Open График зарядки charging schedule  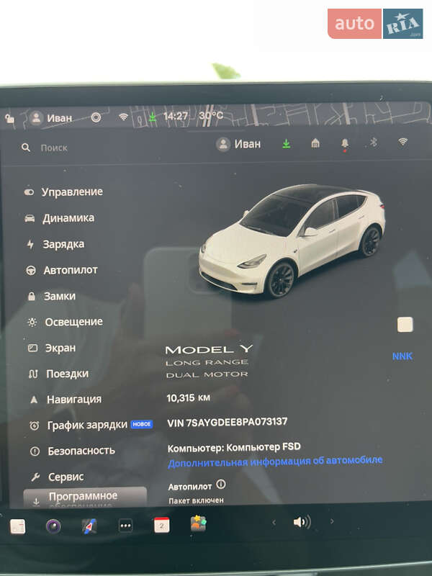click(x=91, y=425)
